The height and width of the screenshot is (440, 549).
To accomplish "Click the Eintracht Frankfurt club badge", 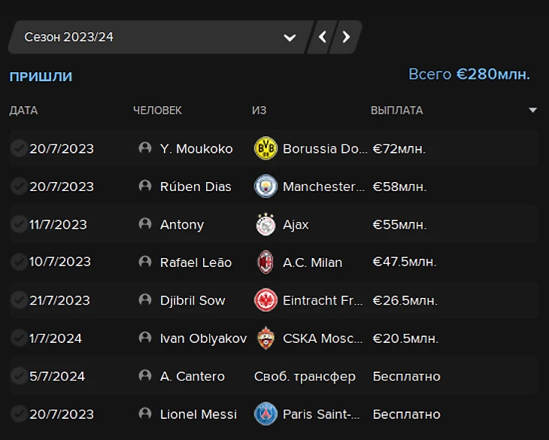I will click(x=265, y=300).
